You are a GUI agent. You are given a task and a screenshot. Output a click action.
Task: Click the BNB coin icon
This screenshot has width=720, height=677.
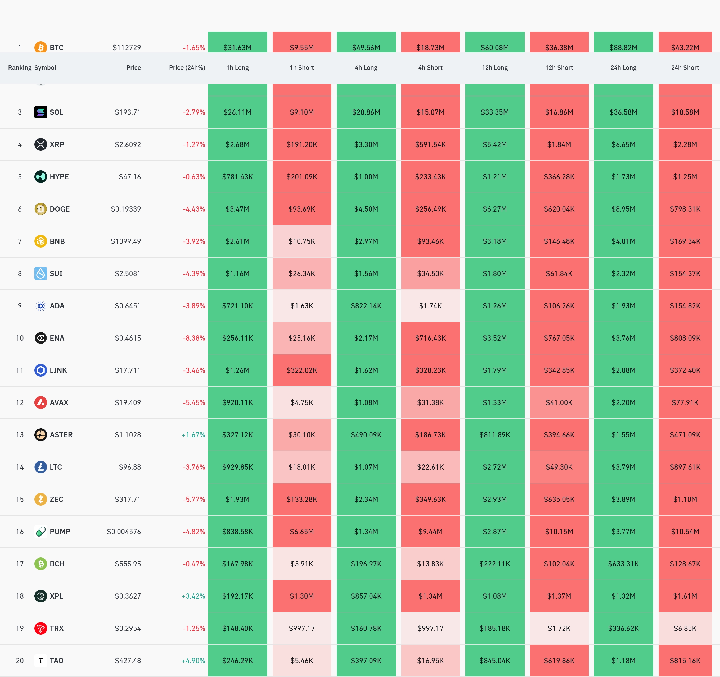[x=40, y=241]
